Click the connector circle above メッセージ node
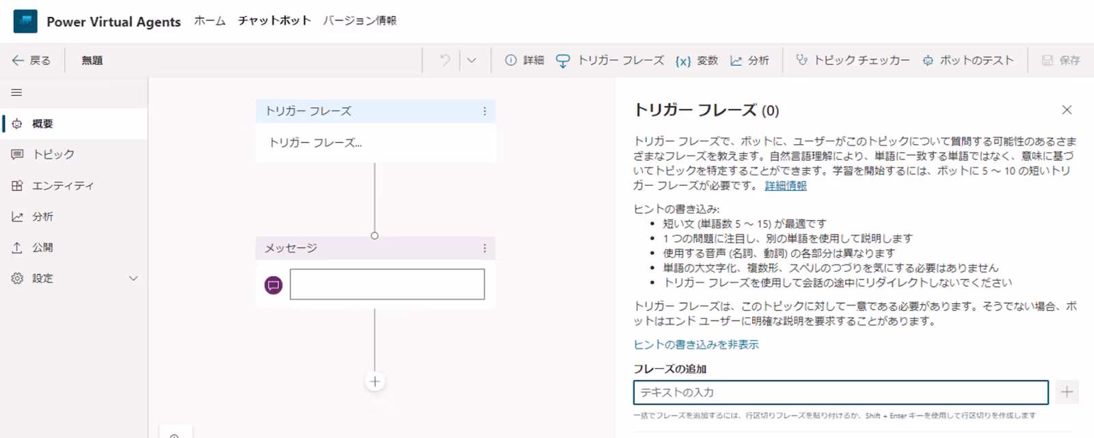This screenshot has width=1094, height=438. tap(375, 236)
